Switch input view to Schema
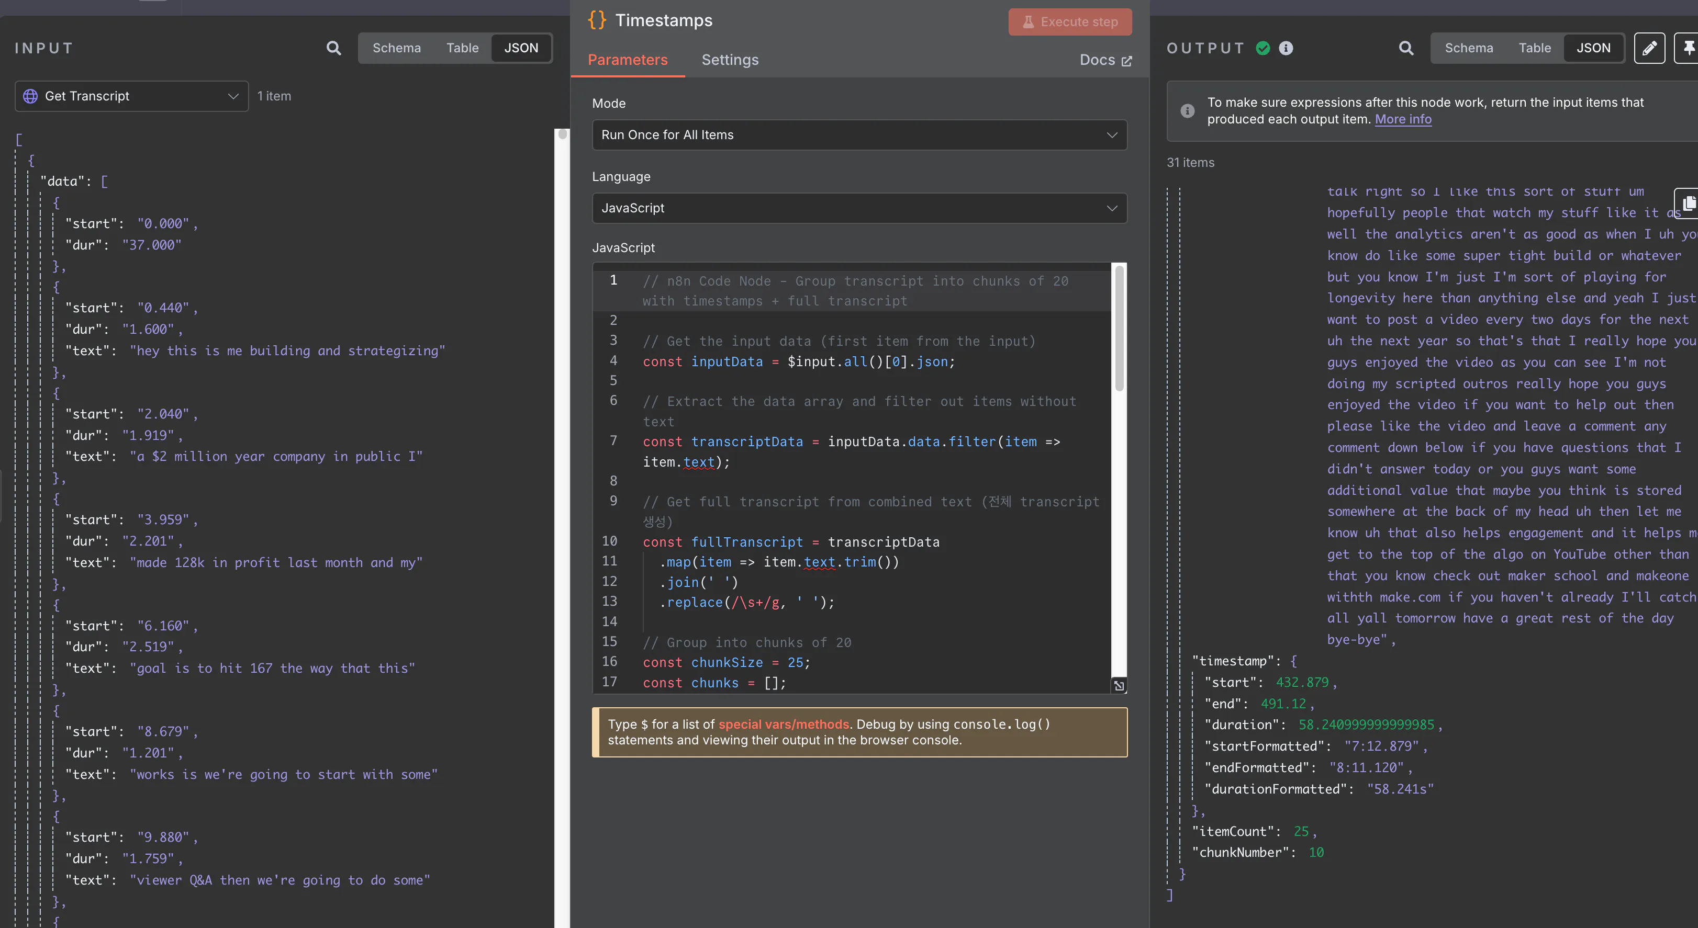Image resolution: width=1698 pixels, height=928 pixels. (396, 48)
